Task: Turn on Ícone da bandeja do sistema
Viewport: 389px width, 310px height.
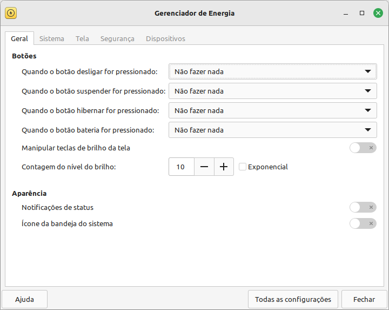Action: click(363, 223)
